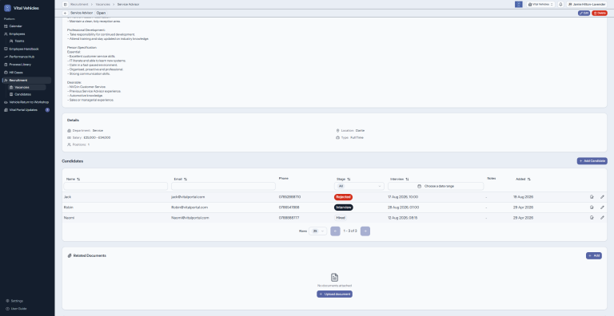Go back with the arrow icon
Screen dimensions: 614x316
(65, 13)
